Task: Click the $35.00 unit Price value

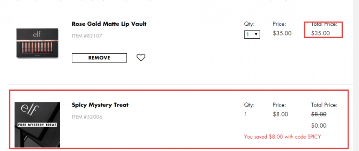Action: 282,33
